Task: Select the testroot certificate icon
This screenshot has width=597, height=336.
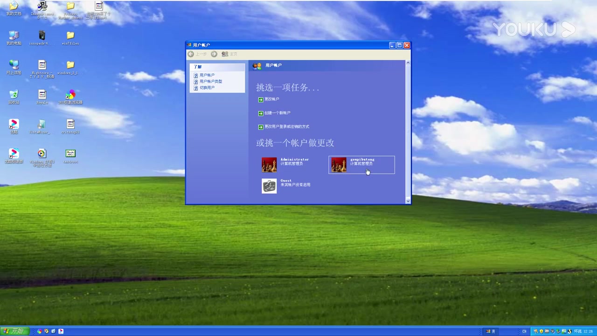Action: tap(70, 156)
